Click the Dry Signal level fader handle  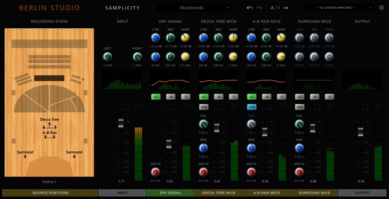(169, 144)
